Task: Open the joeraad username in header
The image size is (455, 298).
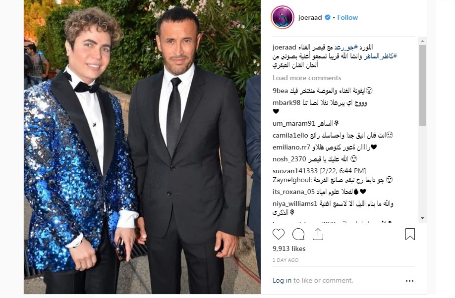Action: tap(310, 17)
